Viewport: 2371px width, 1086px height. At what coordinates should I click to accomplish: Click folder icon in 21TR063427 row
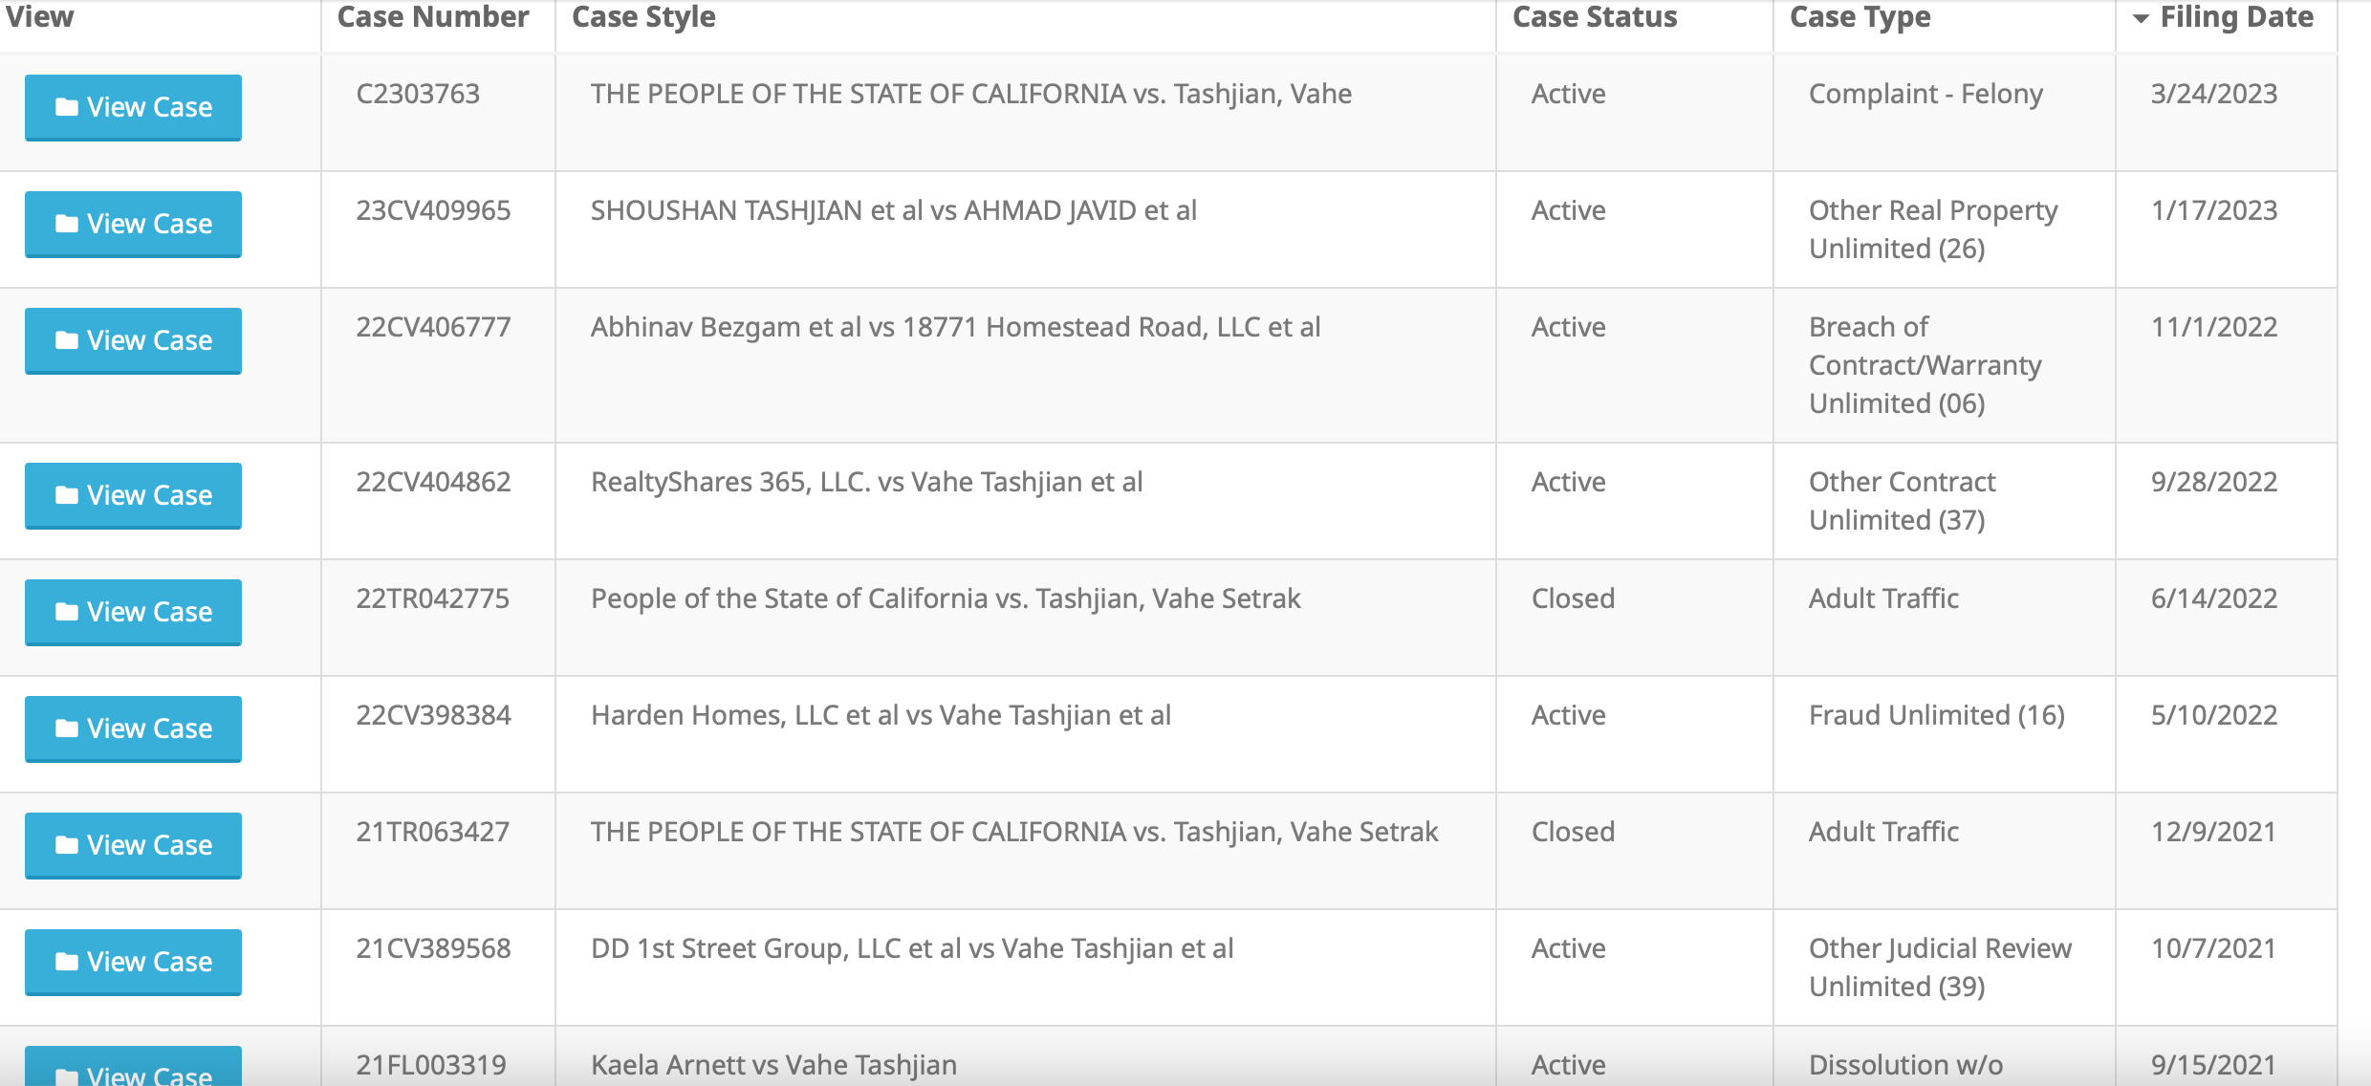pos(67,845)
